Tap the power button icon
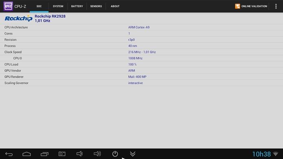 pyautogui.click(x=115, y=154)
